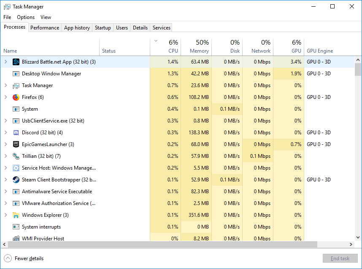Sort by the Network column header

pos(258,47)
